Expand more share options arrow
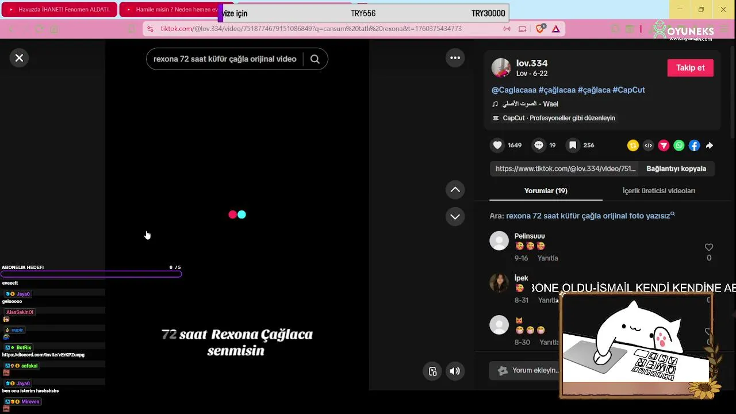736x414 pixels. [710, 145]
